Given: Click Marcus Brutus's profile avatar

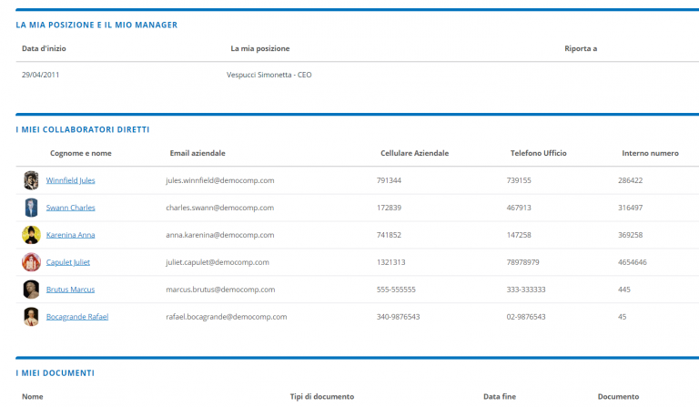Looking at the screenshot, I should point(31,290).
